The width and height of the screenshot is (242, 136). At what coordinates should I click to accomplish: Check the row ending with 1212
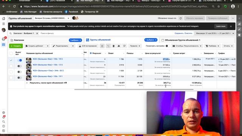click(x=11, y=66)
